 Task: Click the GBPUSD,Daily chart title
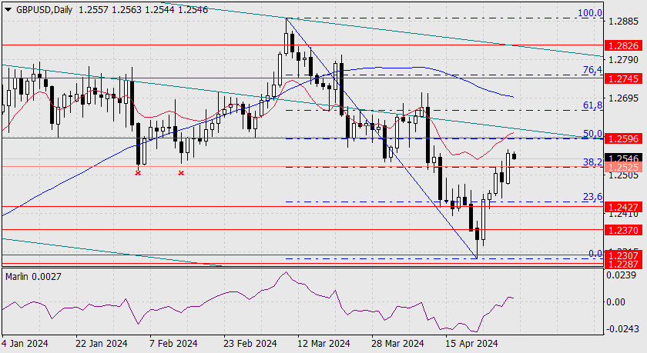coord(44,9)
